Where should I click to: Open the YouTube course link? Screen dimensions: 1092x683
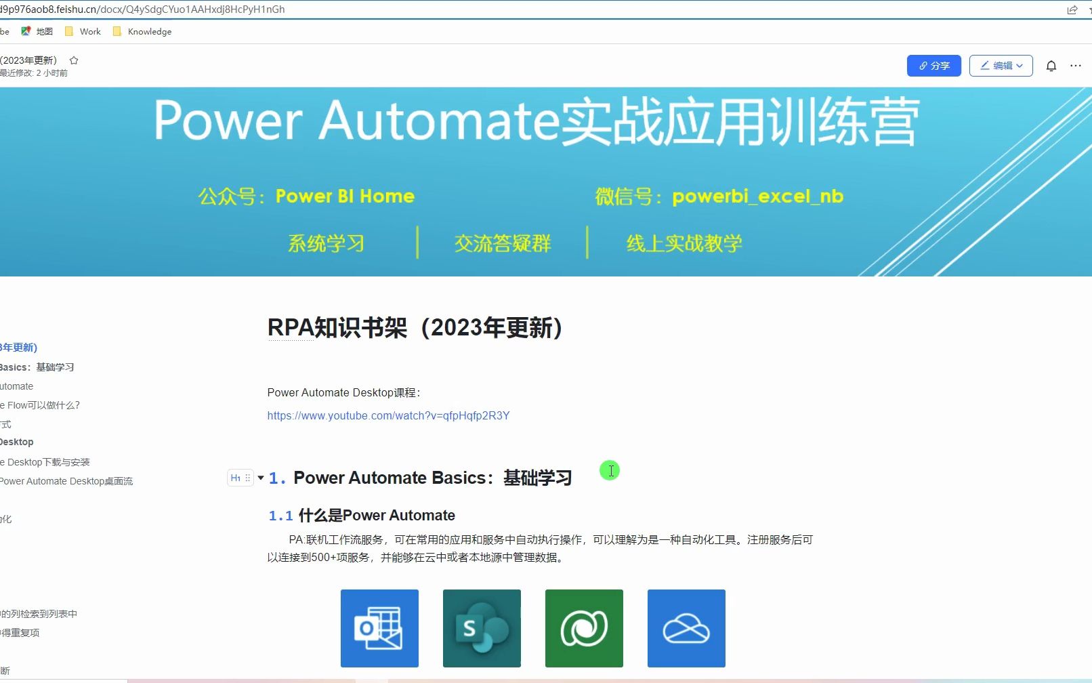pos(388,415)
